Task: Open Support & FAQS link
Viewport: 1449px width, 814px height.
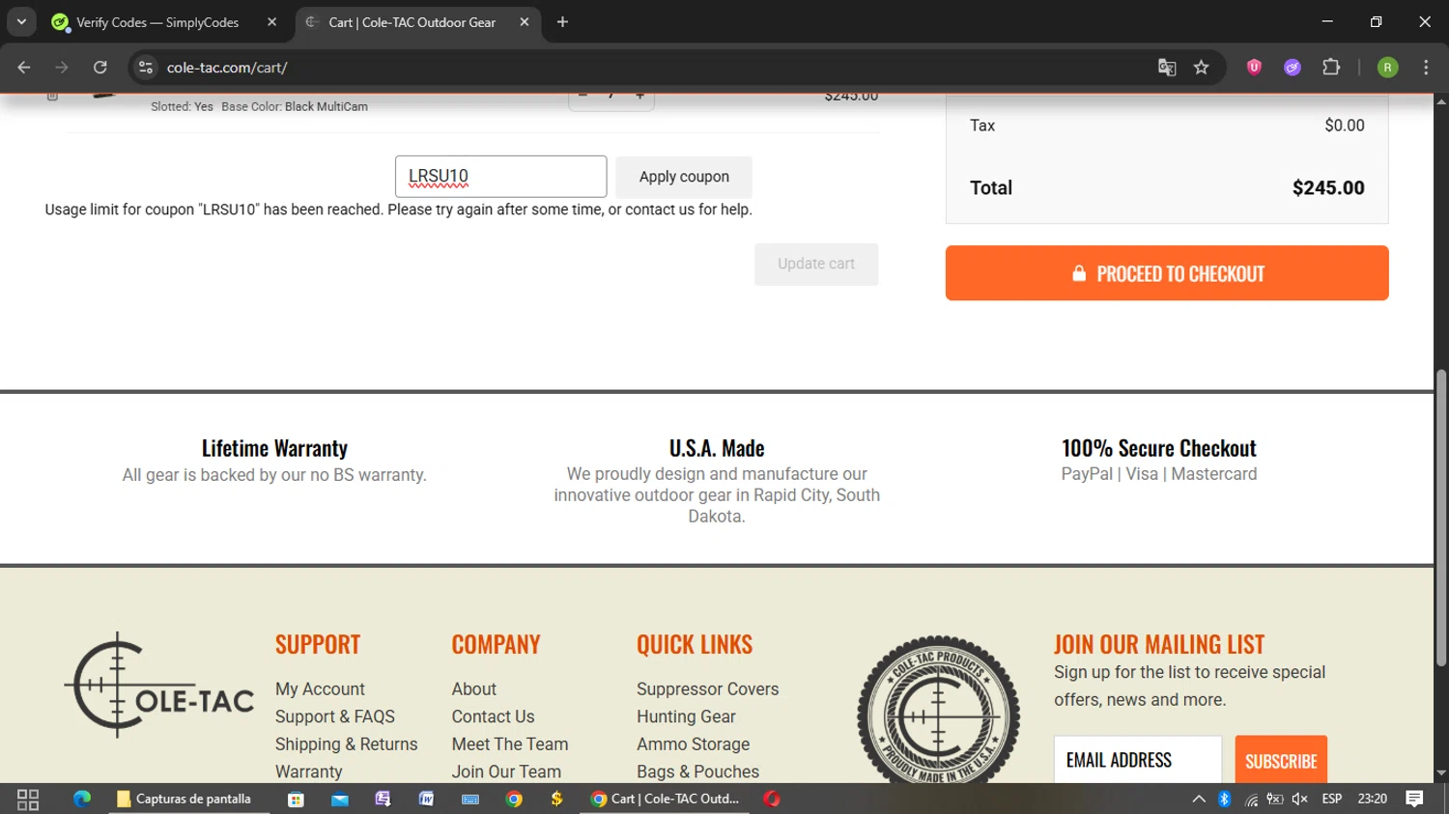Action: [x=335, y=716]
